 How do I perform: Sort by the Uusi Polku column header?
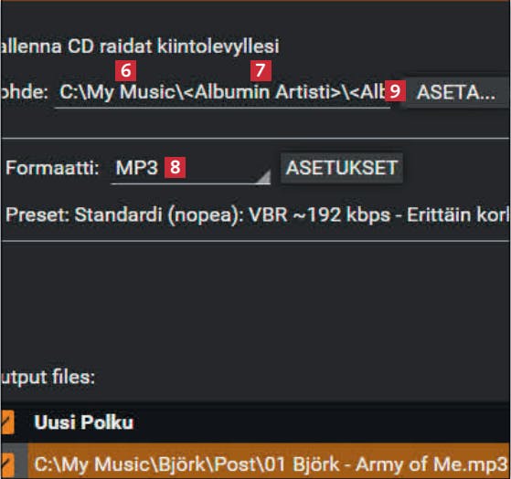84,422
